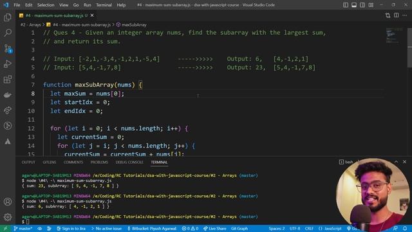Open the Live Share activity bar icon
The image size is (412, 232).
8,110
